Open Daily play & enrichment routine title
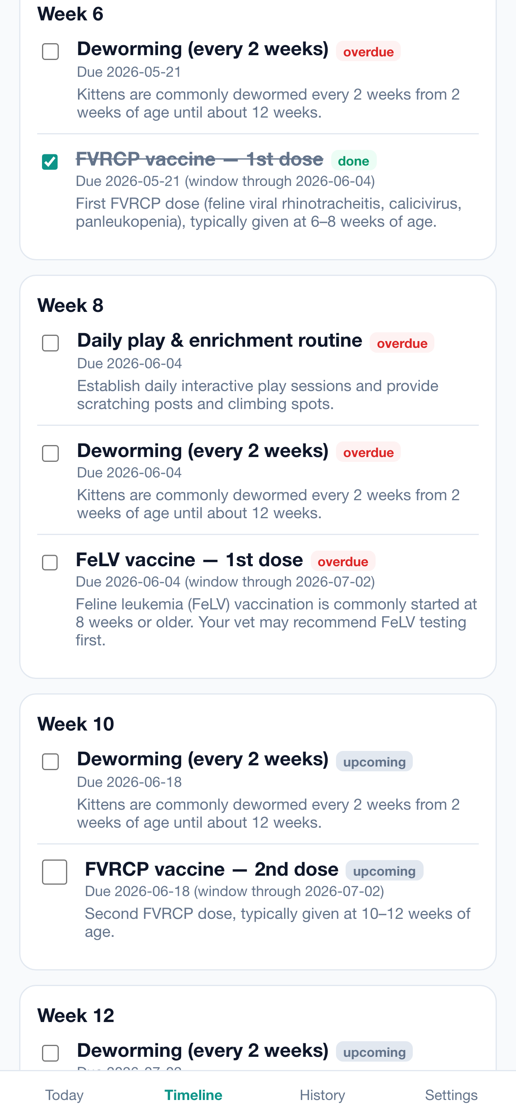The height and width of the screenshot is (1118, 516). click(x=219, y=341)
